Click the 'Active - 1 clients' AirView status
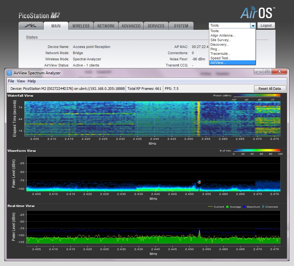Viewport: 294px width, 266px height. 86,65
